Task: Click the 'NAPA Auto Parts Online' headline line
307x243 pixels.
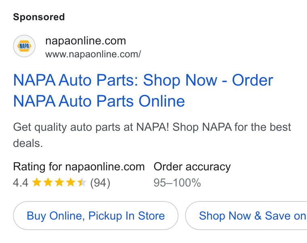Action: click(99, 101)
